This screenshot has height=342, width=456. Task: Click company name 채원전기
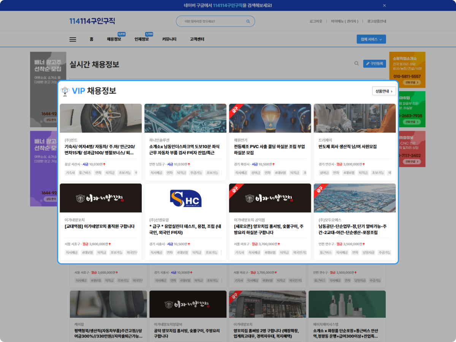pyautogui.click(x=241, y=140)
